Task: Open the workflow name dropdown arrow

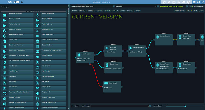Action: pos(114,6)
